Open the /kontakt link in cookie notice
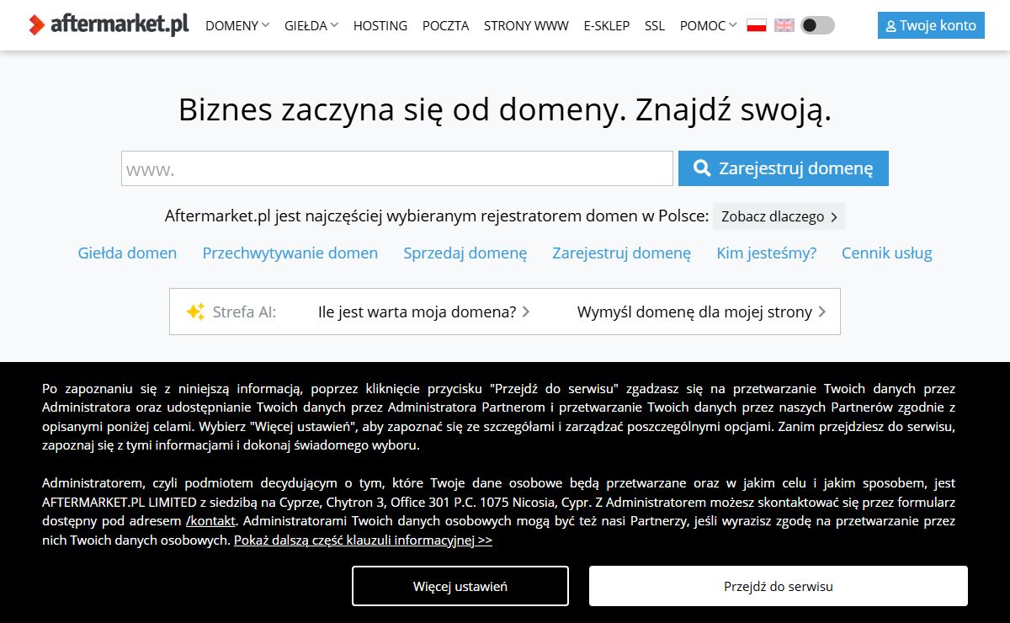1010x623 pixels. [x=210, y=521]
